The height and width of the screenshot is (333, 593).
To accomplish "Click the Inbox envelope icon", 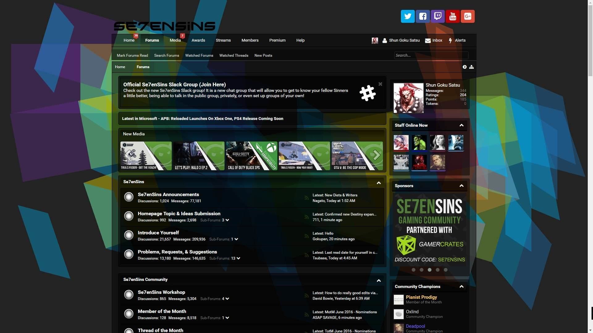I will click(x=428, y=40).
